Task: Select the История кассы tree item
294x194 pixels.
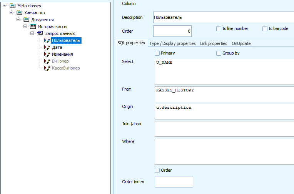Action: (x=53, y=27)
